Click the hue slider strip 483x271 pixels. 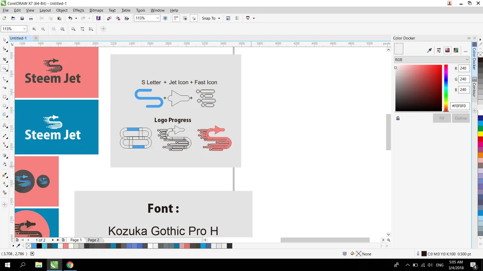[446, 88]
